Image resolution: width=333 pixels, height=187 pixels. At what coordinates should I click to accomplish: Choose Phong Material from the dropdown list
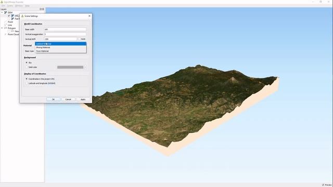click(x=61, y=47)
